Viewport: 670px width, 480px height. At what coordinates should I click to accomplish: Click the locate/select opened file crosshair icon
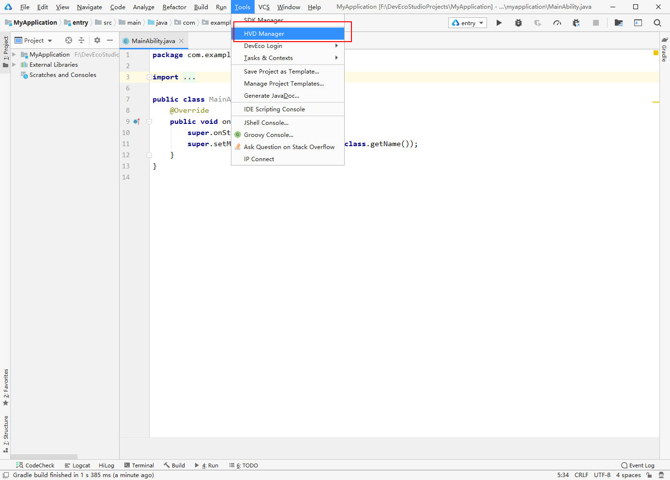69,41
